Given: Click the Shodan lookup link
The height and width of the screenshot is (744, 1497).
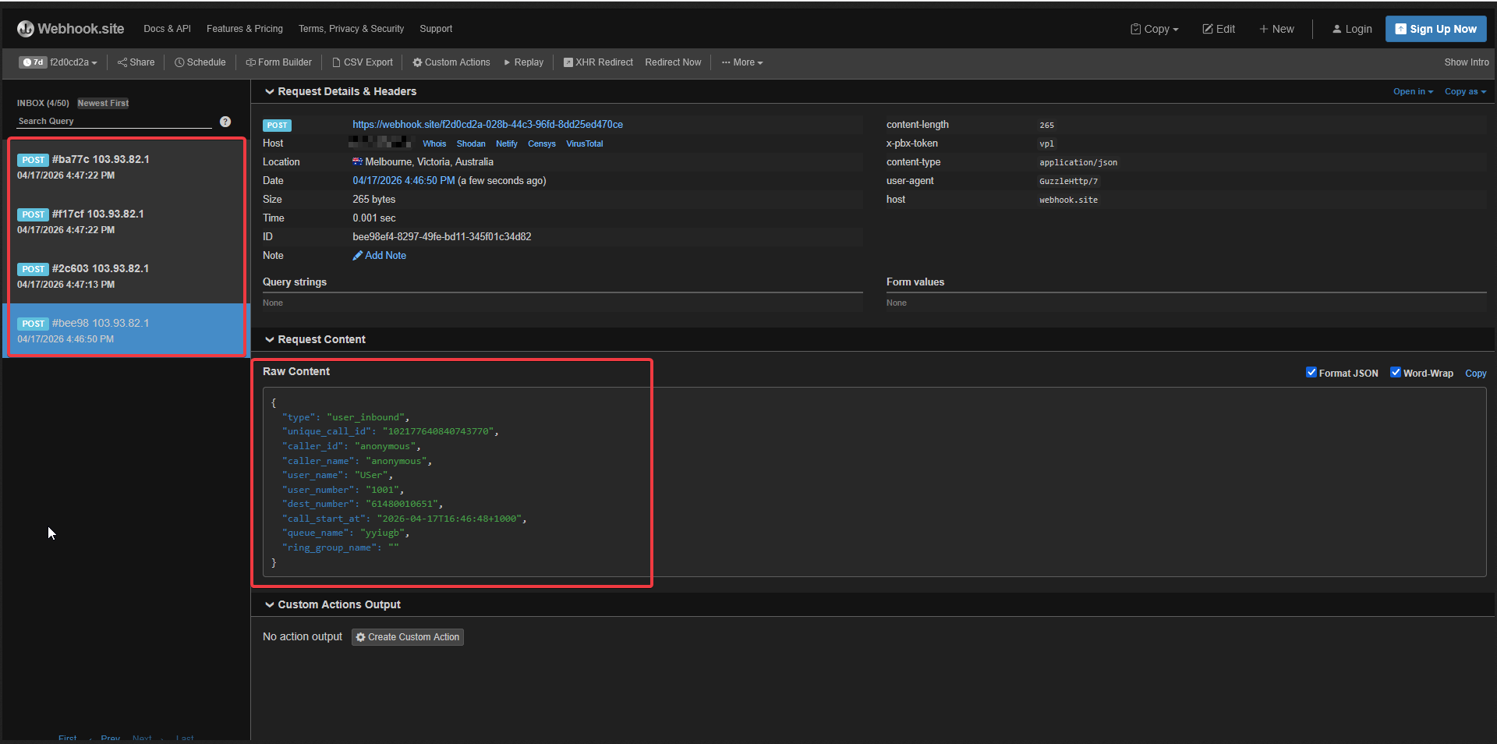Looking at the screenshot, I should coord(471,143).
